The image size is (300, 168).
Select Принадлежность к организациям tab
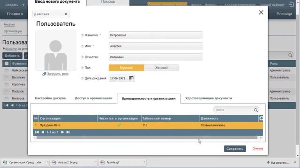(x=149, y=98)
